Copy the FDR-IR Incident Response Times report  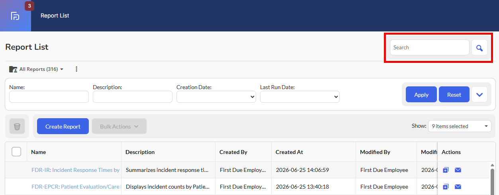446,170
